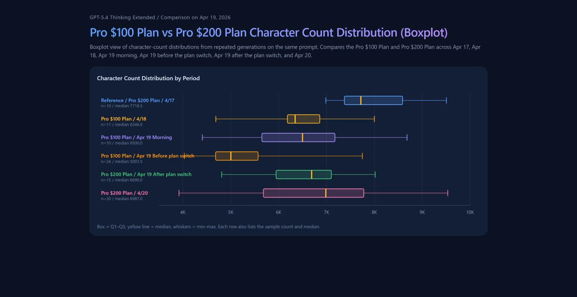The height and width of the screenshot is (297, 577).
Task: Select the Apr 19 Before plan switch label
Action: pos(147,156)
